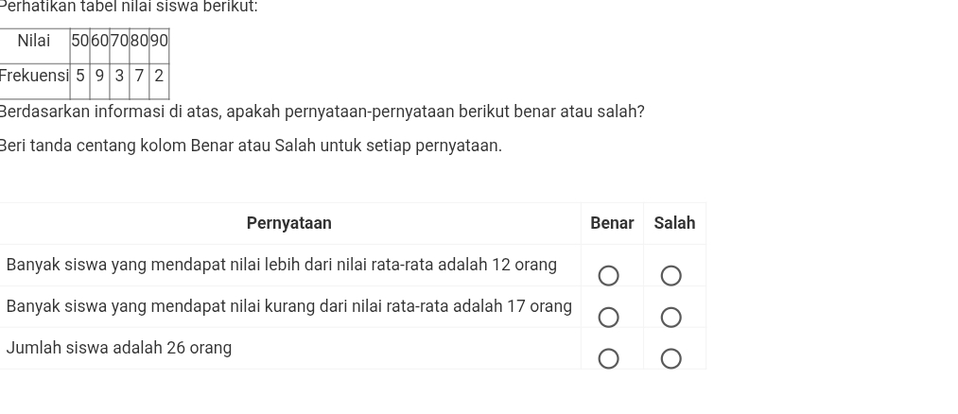The height and width of the screenshot is (414, 958).
Task: Click the Nilai 80 table cell
Action: (x=139, y=41)
